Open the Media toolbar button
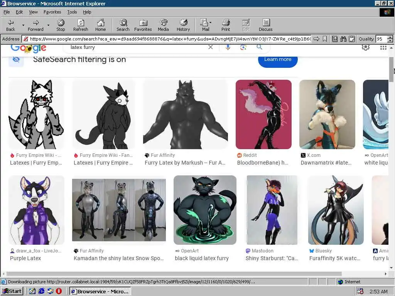The height and width of the screenshot is (296, 395). (x=163, y=25)
